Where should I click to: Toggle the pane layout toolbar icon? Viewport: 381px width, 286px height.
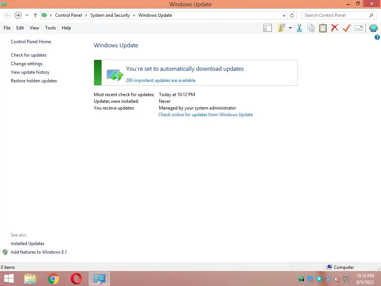[267, 28]
